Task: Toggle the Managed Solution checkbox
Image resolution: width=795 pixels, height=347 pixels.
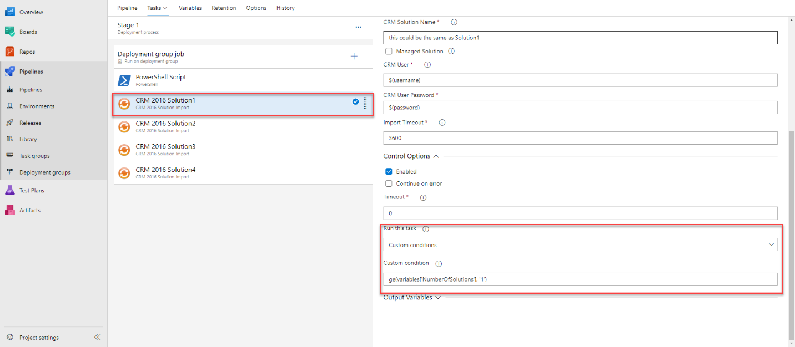Action: point(389,51)
